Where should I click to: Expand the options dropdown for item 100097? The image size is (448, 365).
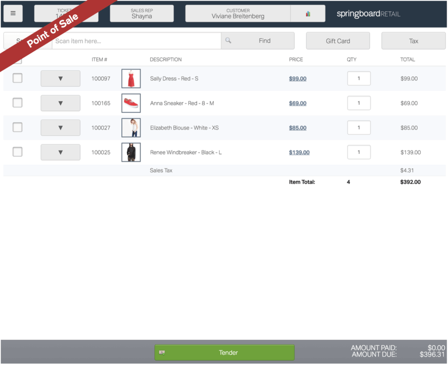coord(60,78)
